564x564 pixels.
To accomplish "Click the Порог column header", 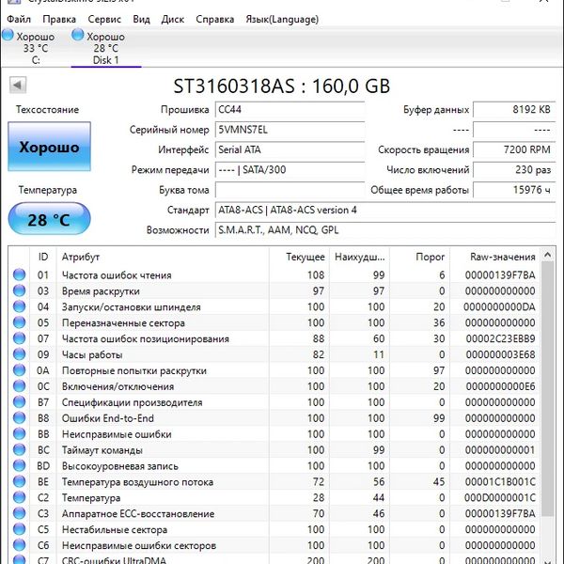I will tap(419, 257).
